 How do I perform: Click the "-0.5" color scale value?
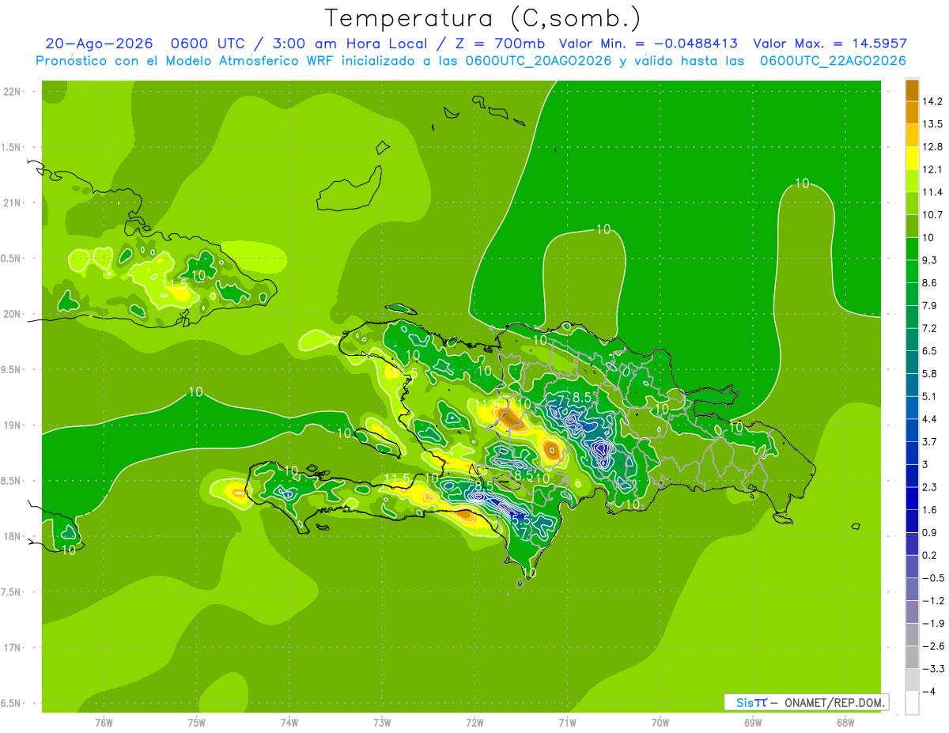coord(932,578)
